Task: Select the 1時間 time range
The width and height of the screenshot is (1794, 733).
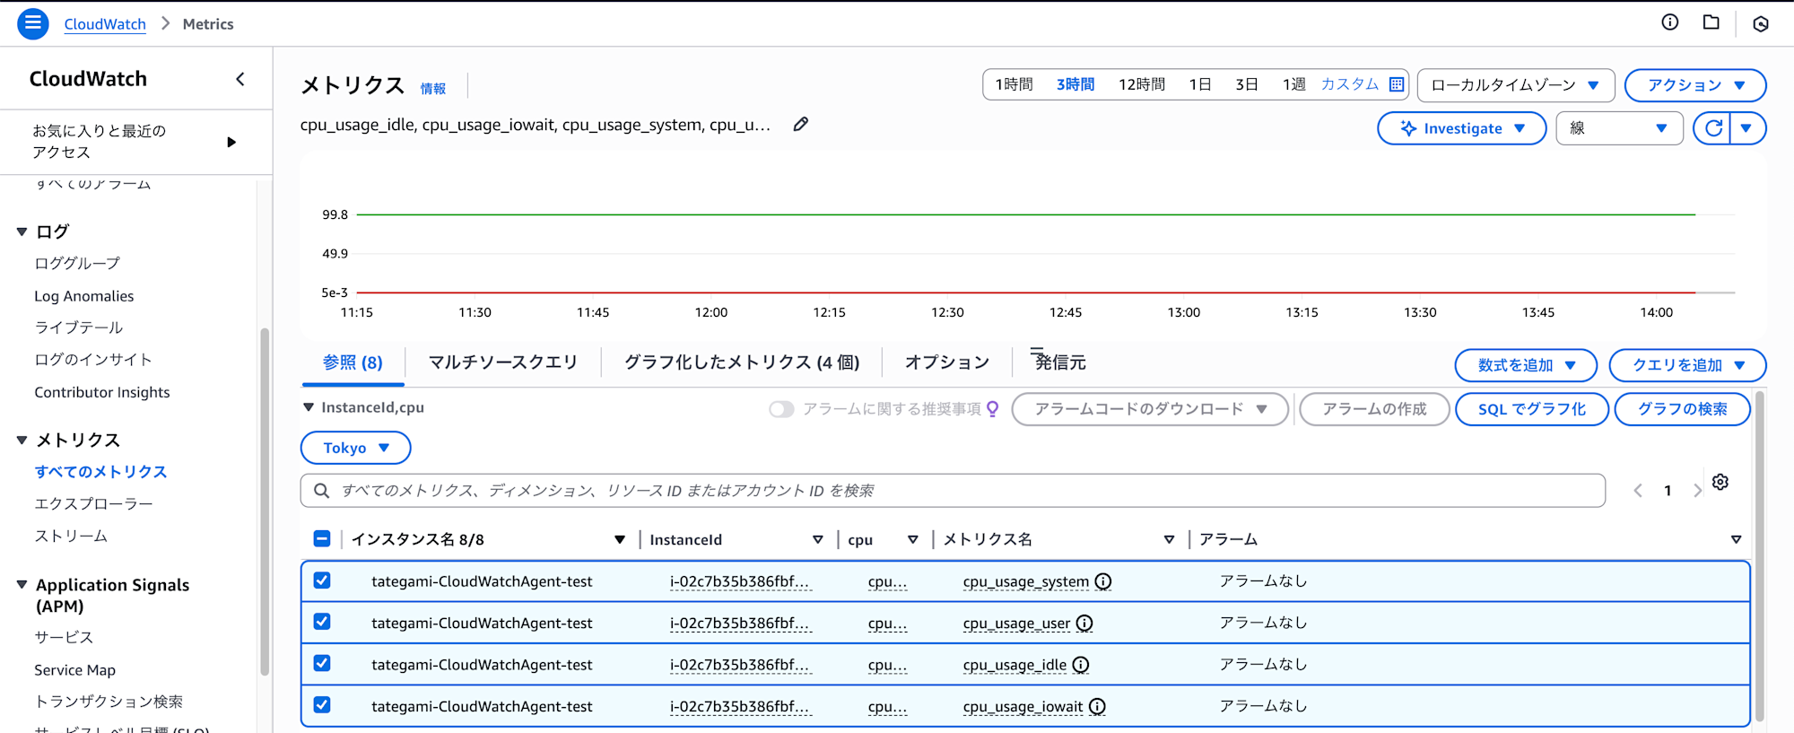Action: [x=1014, y=84]
